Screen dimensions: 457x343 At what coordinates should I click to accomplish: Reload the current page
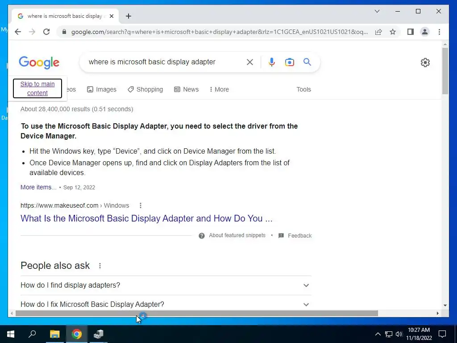pyautogui.click(x=46, y=32)
